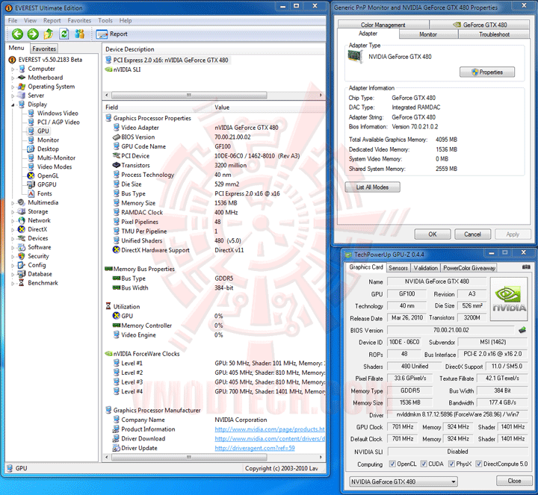Open the Tools menu in EVEREST
538x495 pixels.
tap(105, 21)
